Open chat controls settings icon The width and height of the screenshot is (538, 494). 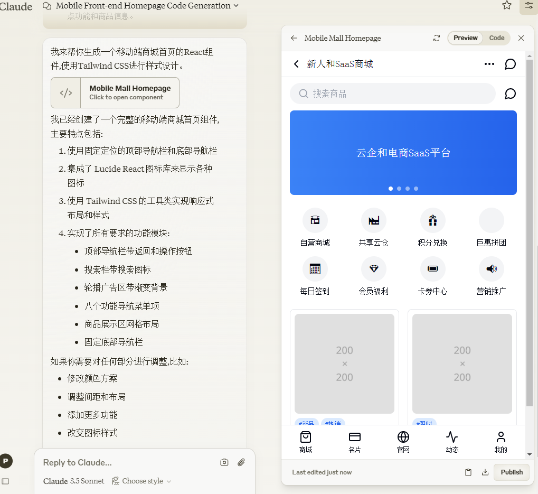pos(528,6)
